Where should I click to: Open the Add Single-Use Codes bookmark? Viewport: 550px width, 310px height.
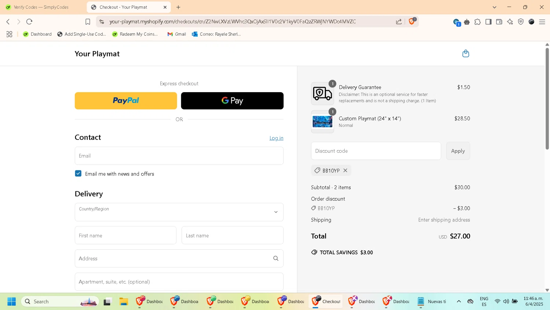[x=82, y=34]
